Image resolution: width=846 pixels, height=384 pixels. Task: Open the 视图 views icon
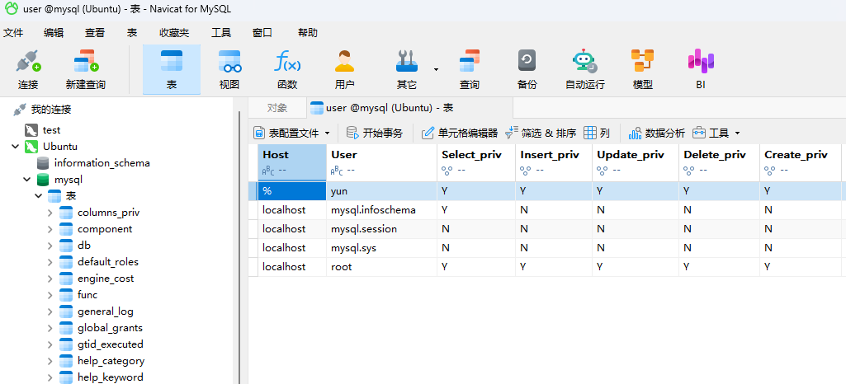[x=229, y=70]
